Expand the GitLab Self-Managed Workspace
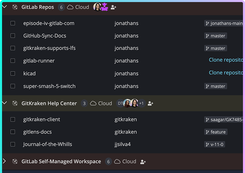Viewport: 245px width, 173px height. click(x=4, y=161)
